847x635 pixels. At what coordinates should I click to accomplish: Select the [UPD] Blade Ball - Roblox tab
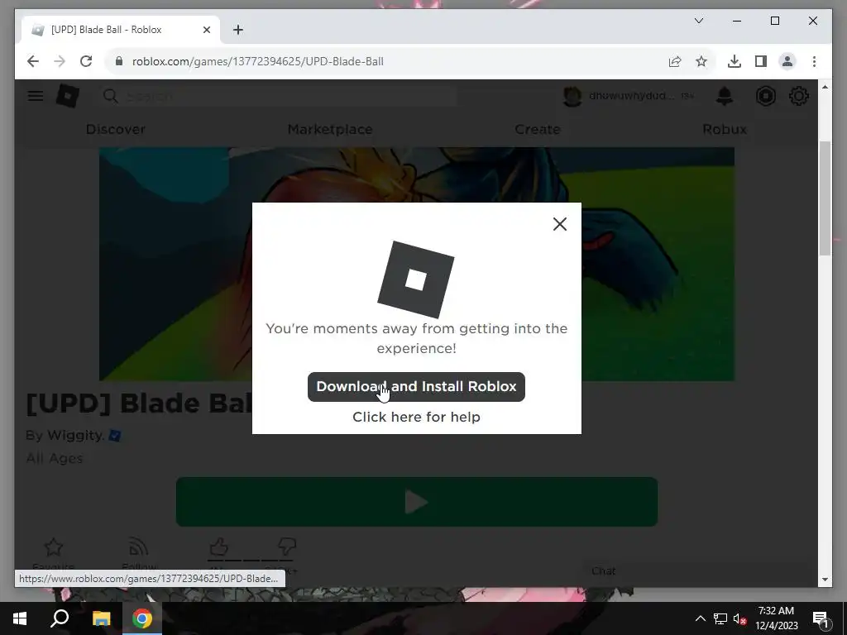[121, 30]
